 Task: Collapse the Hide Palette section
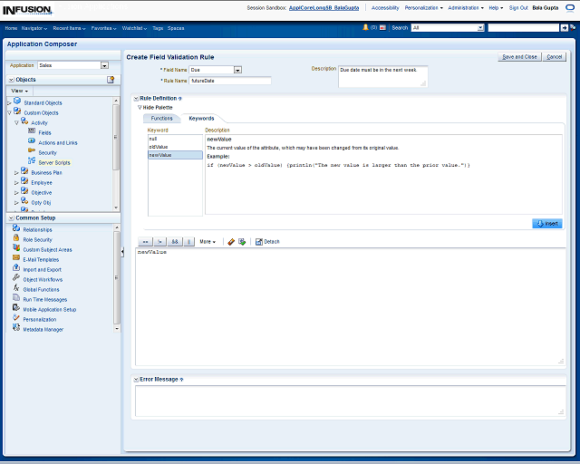point(140,107)
